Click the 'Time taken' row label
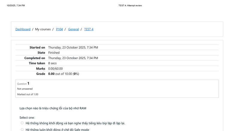234x131 pixels. point(37,63)
